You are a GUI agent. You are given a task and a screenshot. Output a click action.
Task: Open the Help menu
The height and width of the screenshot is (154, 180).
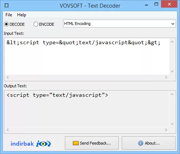tap(21, 15)
